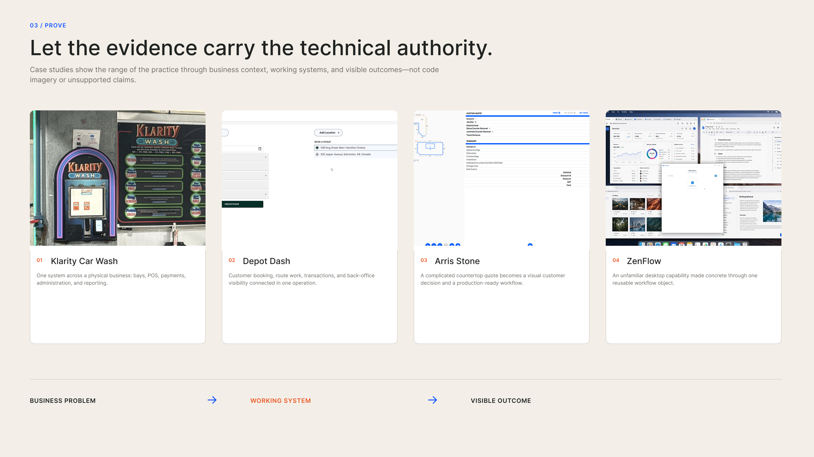Click the edit icon beside Job Site

(476, 122)
